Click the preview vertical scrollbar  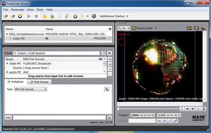(204, 66)
